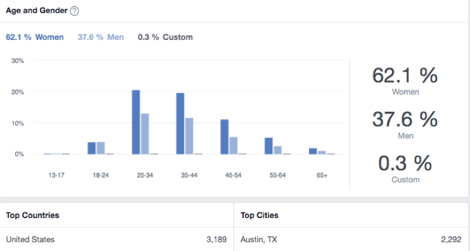
Task: Select the Austin, TX row in Top Cities
Action: (x=351, y=239)
